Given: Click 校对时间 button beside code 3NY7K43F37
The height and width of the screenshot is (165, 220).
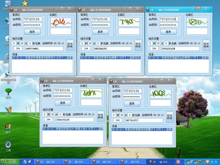Looking at the screenshot, I should coord(170,117).
